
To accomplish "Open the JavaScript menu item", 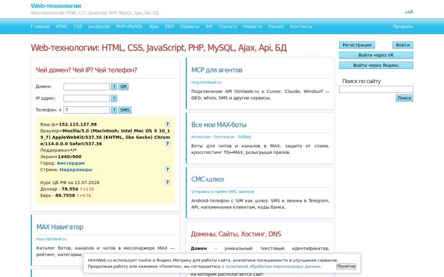I will [x=99, y=26].
